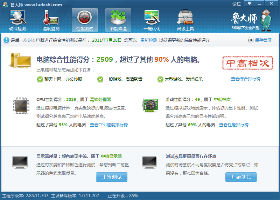The height and width of the screenshot is (200, 280).
Task: Open 查看性能排行榜 link
Action: (234, 125)
